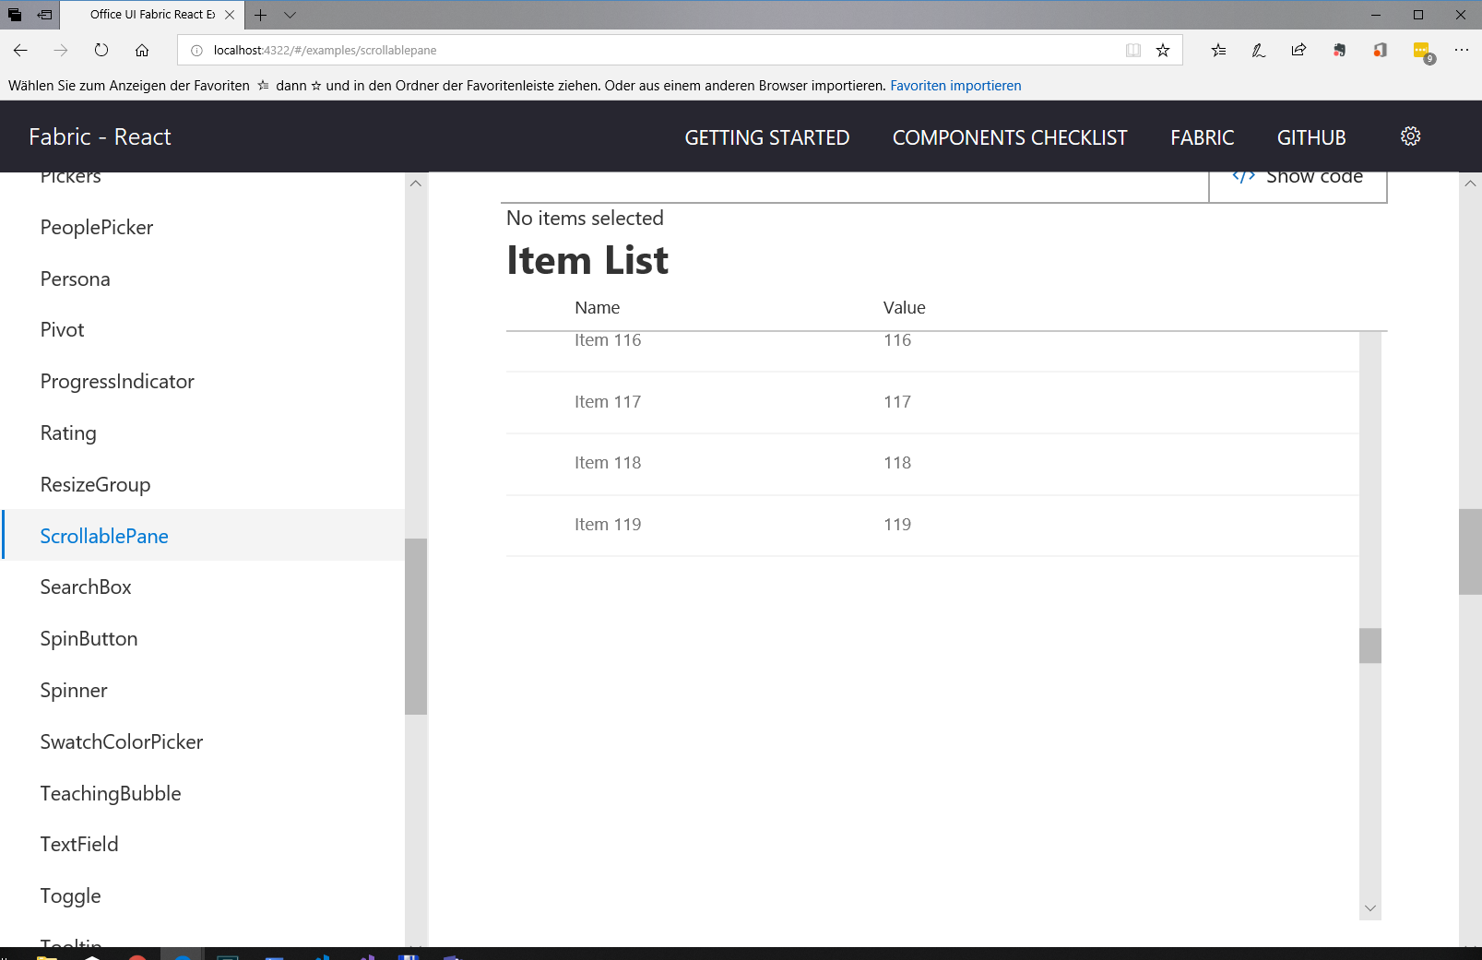Star this page as favorite

(x=1163, y=50)
